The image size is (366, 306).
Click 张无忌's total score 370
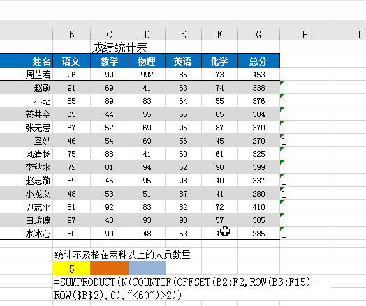(258, 128)
